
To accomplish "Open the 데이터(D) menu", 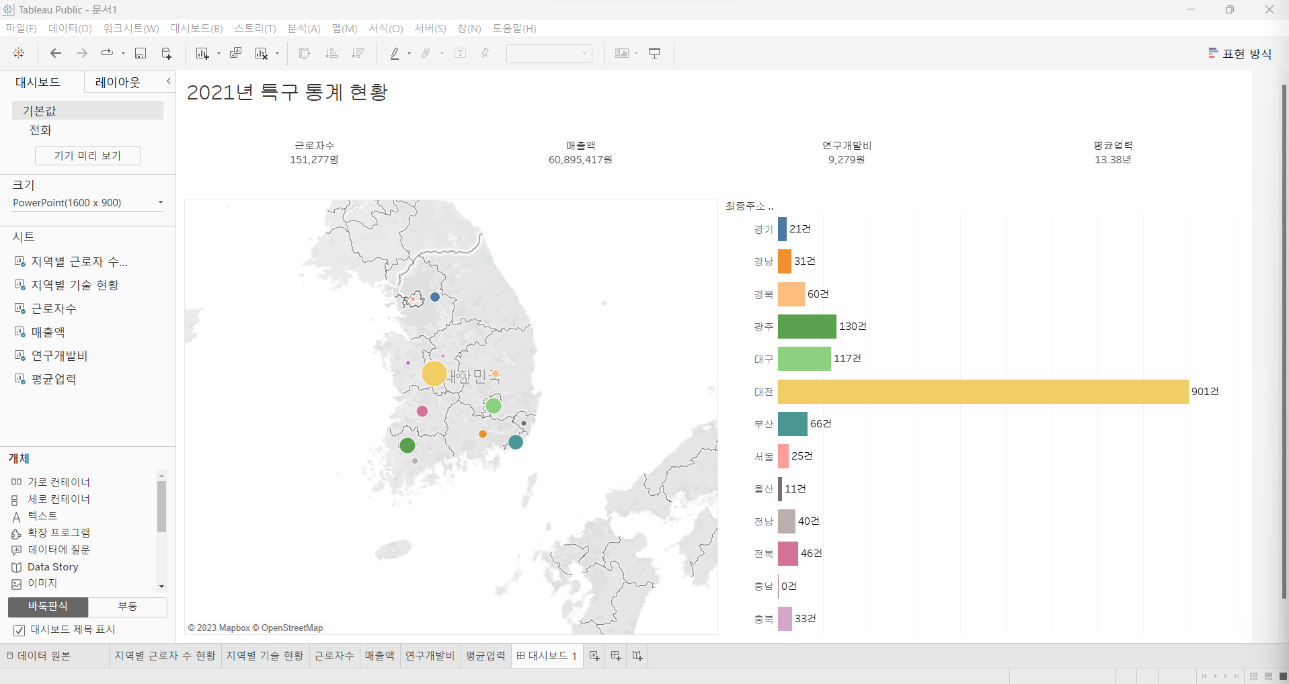I will click(70, 28).
